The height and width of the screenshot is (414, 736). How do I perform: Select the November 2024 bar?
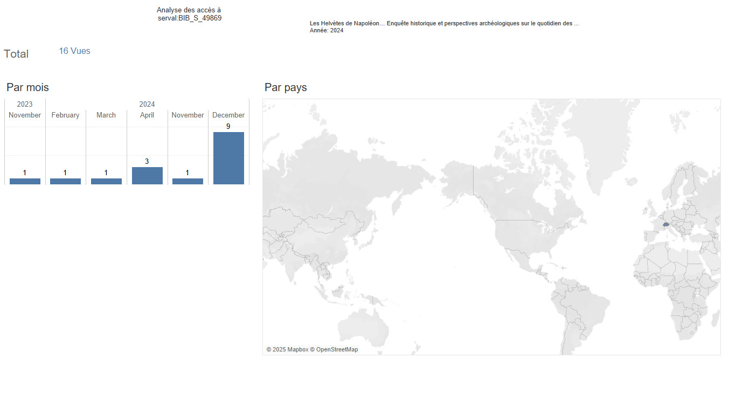click(188, 181)
